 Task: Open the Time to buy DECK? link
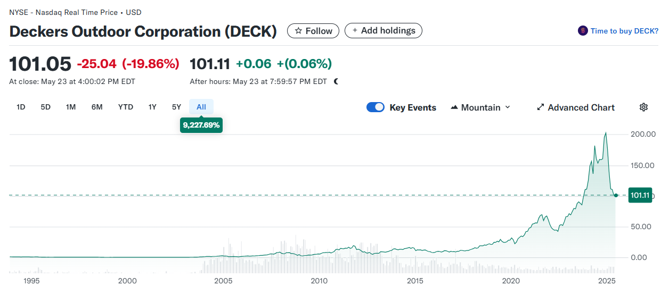pos(624,31)
